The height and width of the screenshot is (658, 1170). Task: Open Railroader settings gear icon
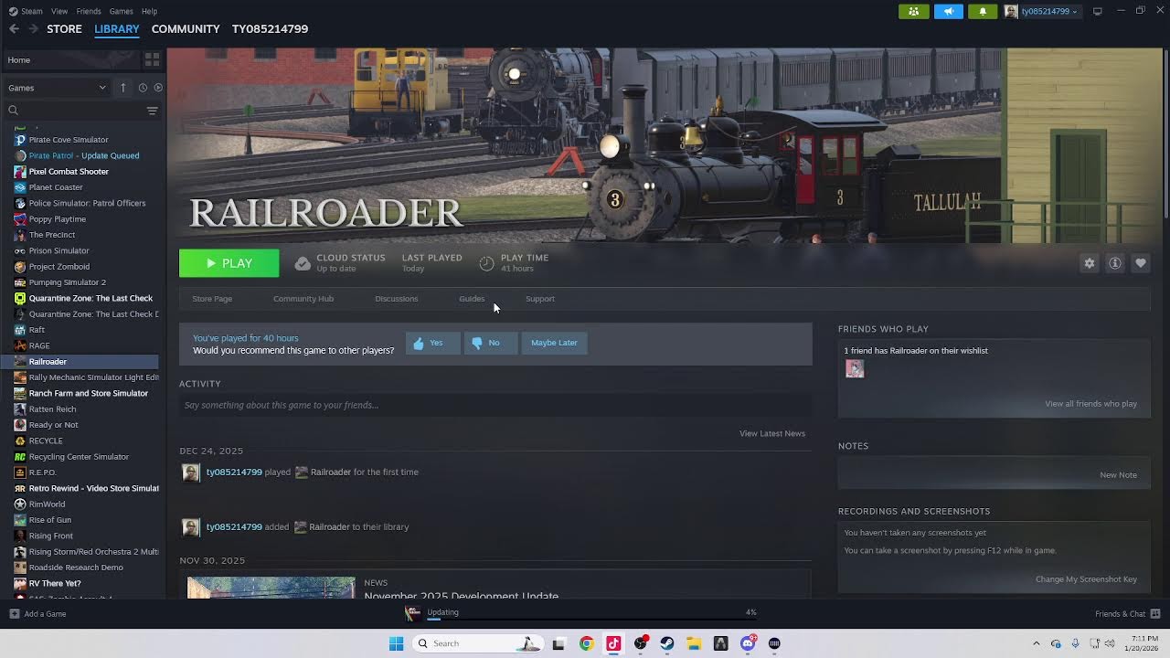point(1089,263)
